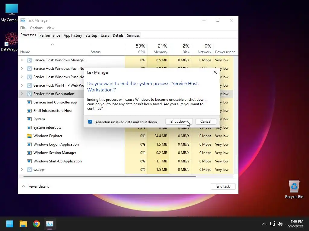
Task: Expand the wsappx process group
Action: click(22, 170)
